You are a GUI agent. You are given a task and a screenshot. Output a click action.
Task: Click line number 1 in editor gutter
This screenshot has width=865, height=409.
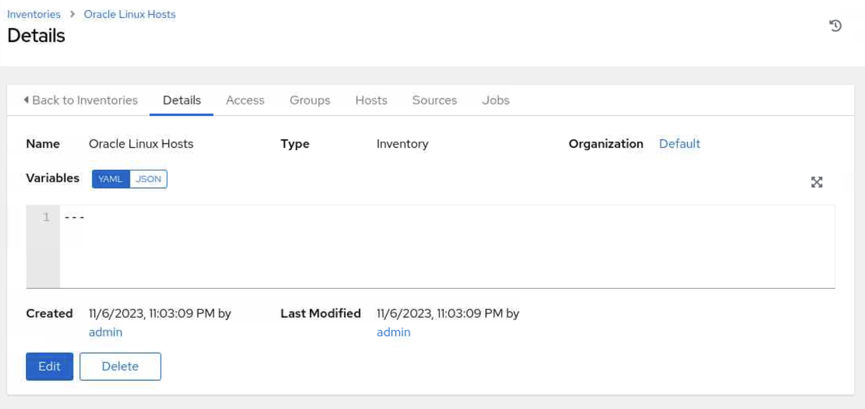pyautogui.click(x=46, y=217)
